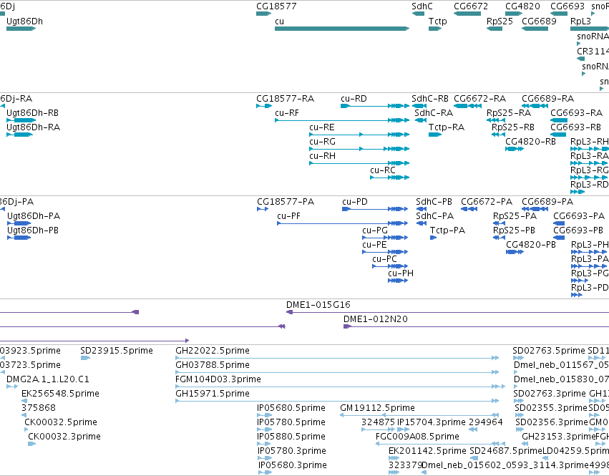Image resolution: width=609 pixels, height=476 pixels.
Task: Click the CG6689-RA transcript
Action: 535,106
